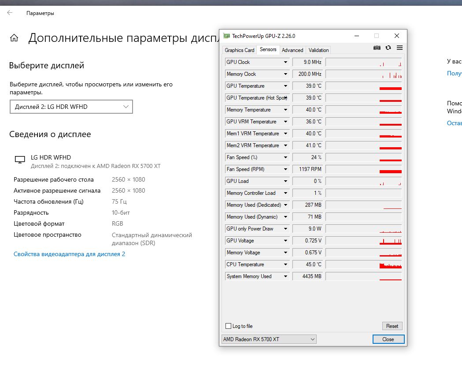The image size is (462, 387).
Task: Click the GPU Temperature history graph
Action: pyautogui.click(x=364, y=86)
